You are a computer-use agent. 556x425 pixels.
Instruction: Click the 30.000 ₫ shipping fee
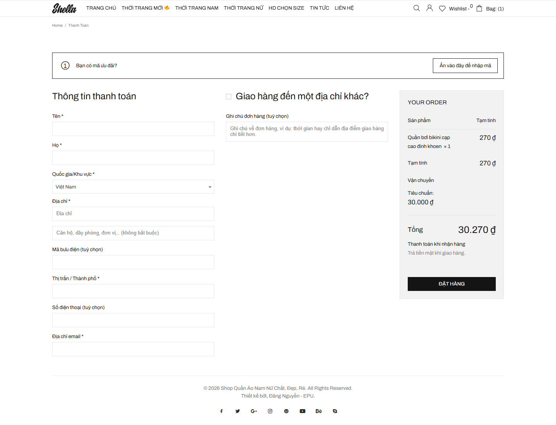pos(420,202)
